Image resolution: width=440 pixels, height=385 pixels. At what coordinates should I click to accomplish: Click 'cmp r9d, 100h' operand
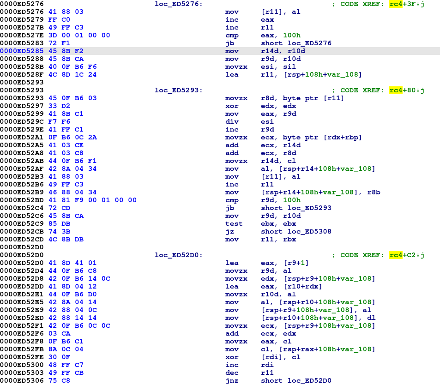[281, 200]
